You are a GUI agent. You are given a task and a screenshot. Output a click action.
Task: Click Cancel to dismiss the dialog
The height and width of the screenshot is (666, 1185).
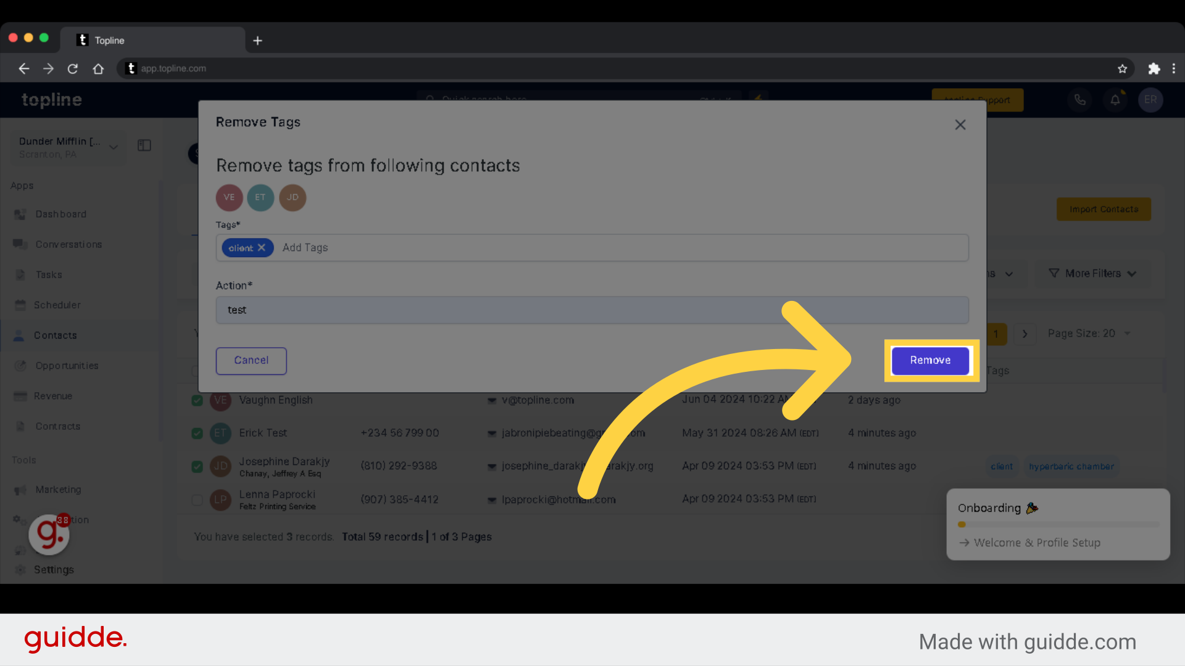[251, 360]
